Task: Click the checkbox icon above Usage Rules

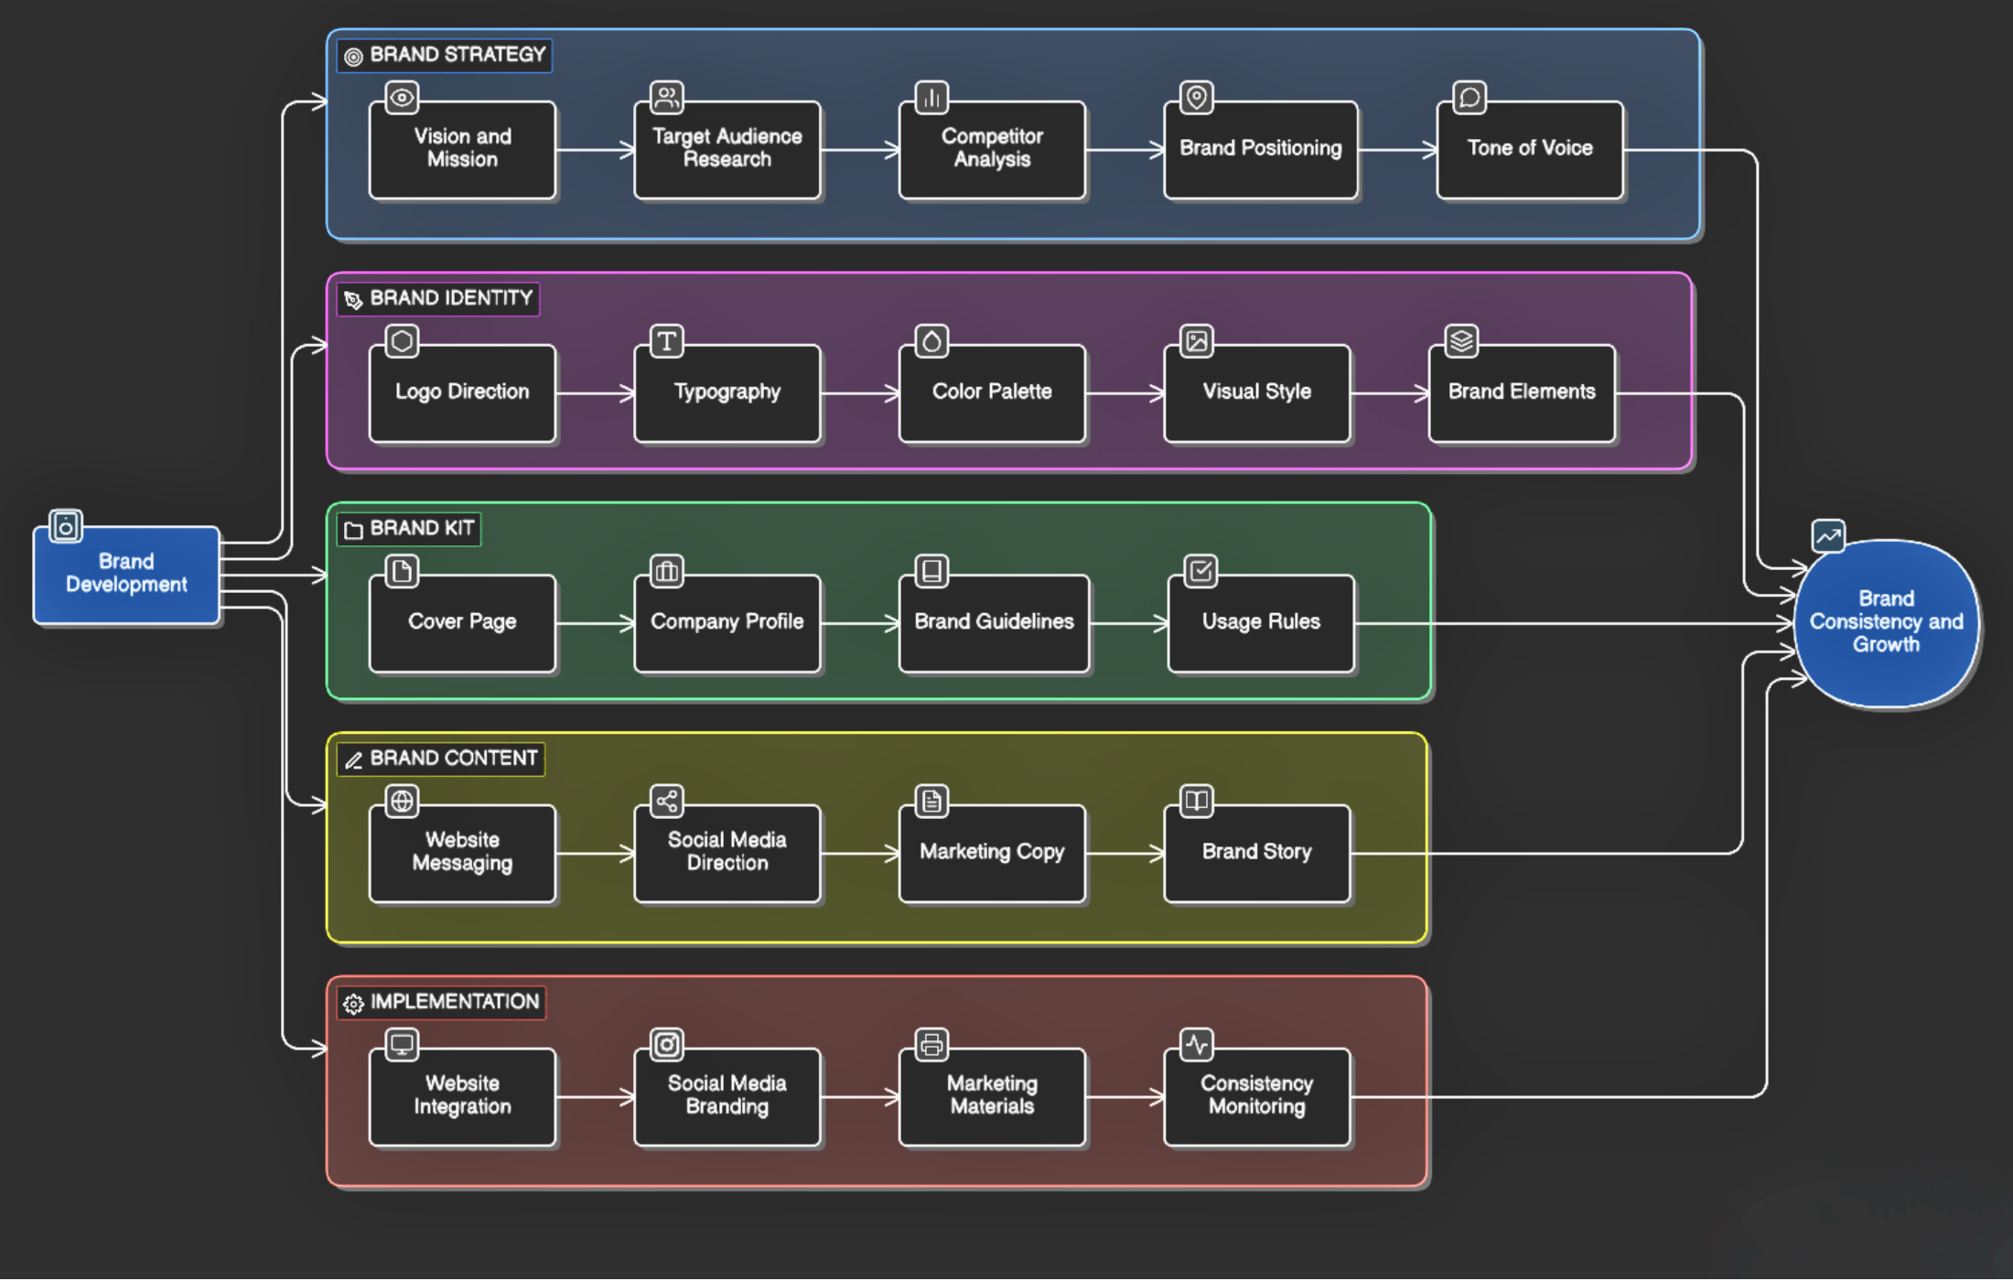Action: pos(1200,572)
